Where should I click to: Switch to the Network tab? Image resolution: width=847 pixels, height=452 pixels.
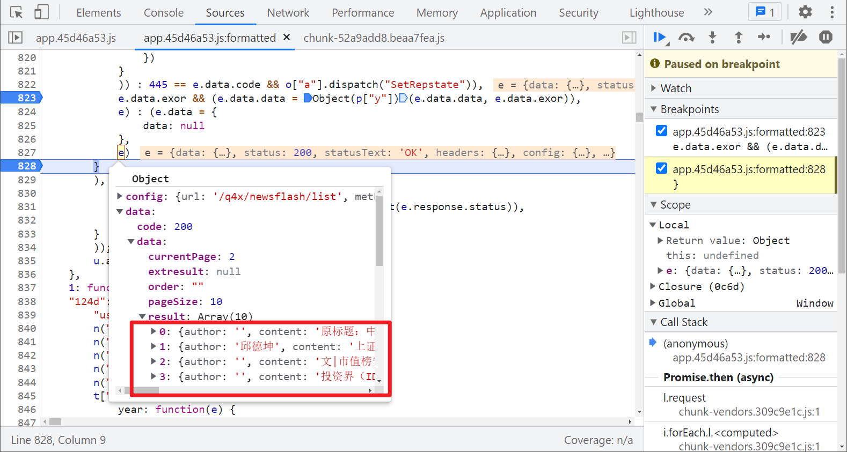(288, 13)
